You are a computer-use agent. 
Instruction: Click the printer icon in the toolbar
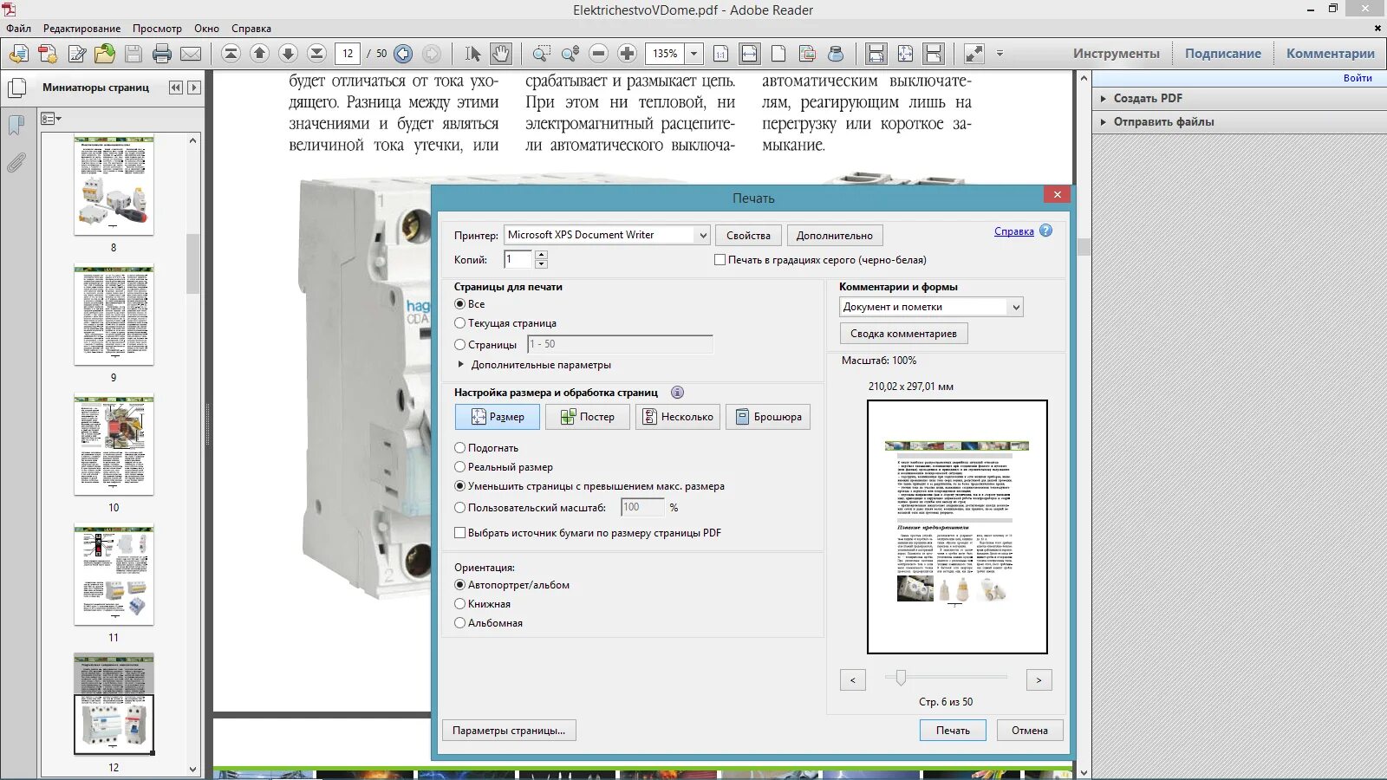[x=162, y=54]
